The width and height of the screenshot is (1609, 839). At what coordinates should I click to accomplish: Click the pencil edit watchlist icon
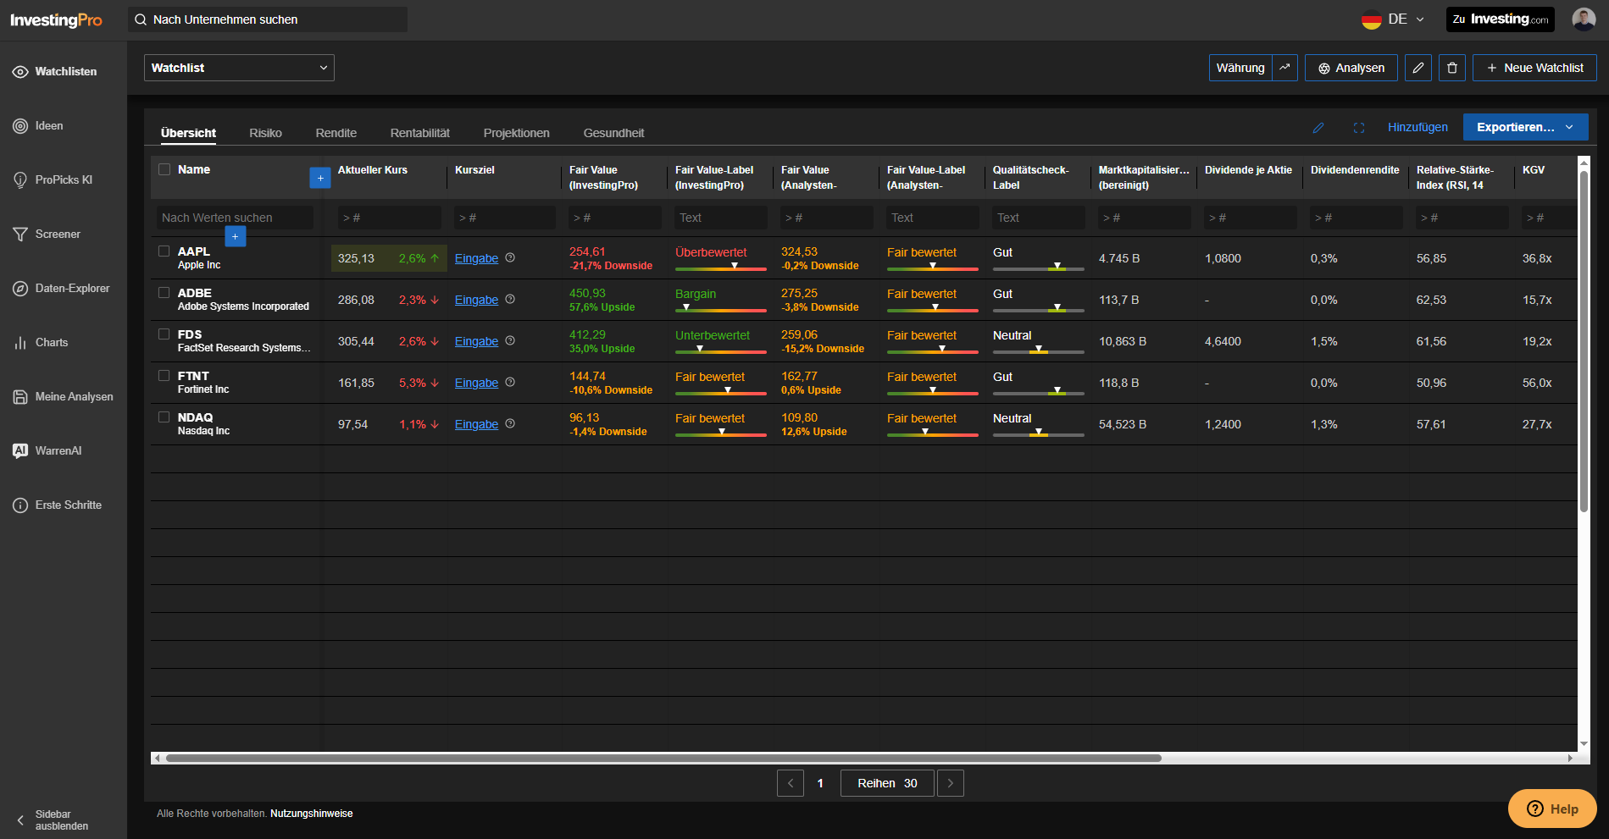[x=1418, y=68]
